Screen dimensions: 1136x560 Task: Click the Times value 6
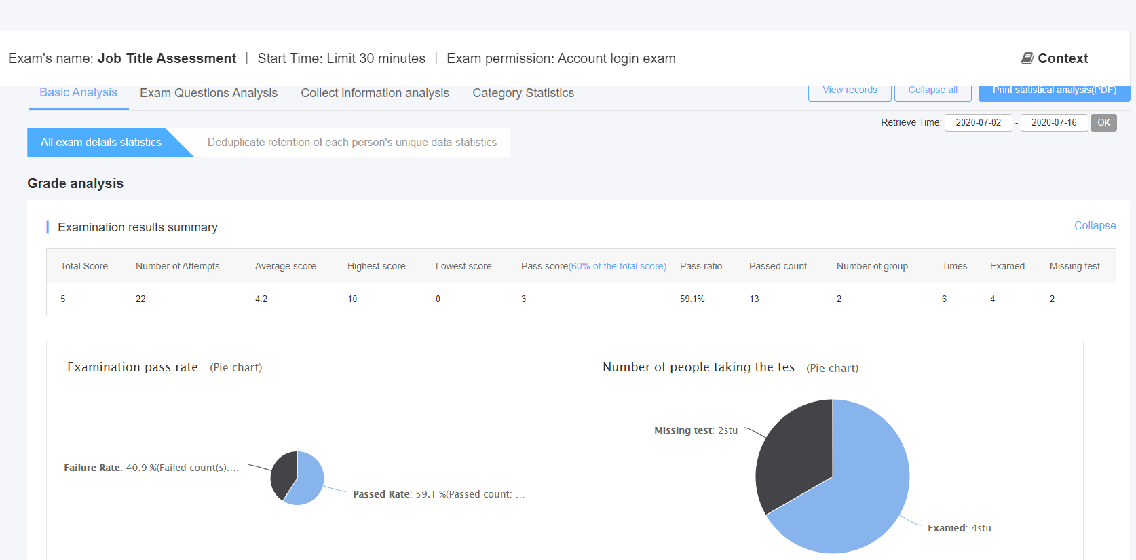(x=944, y=299)
